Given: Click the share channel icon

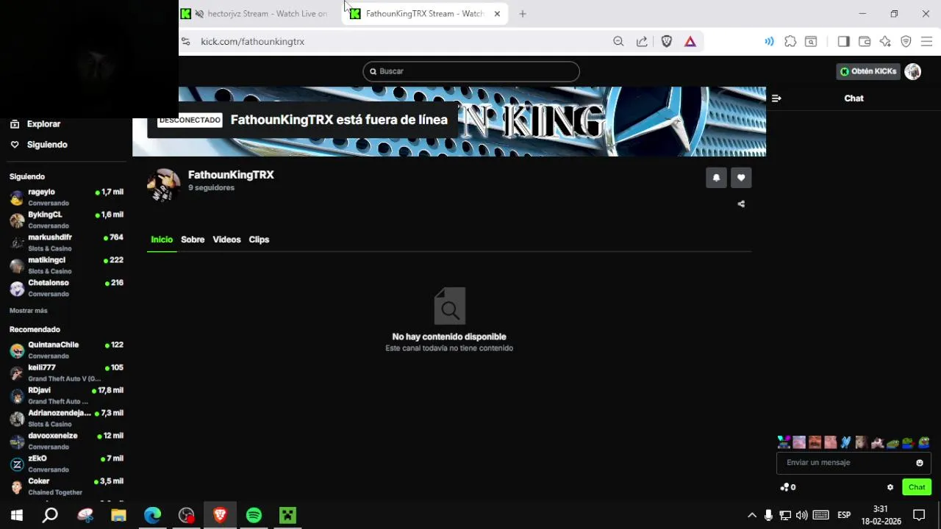Looking at the screenshot, I should (741, 204).
